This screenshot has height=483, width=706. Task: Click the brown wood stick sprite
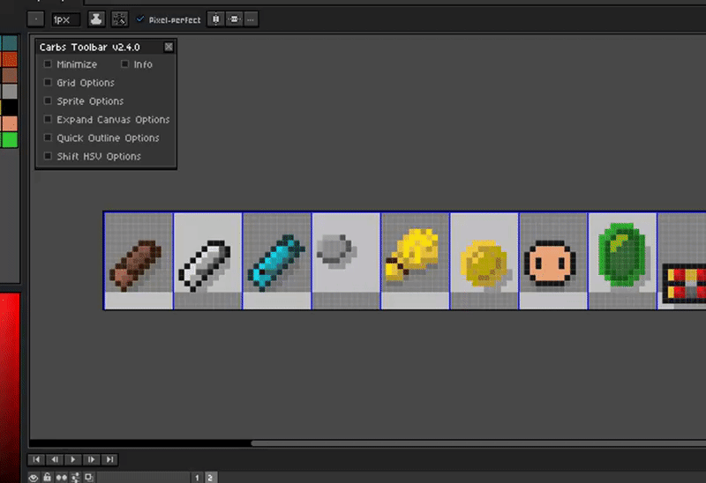pyautogui.click(x=136, y=265)
